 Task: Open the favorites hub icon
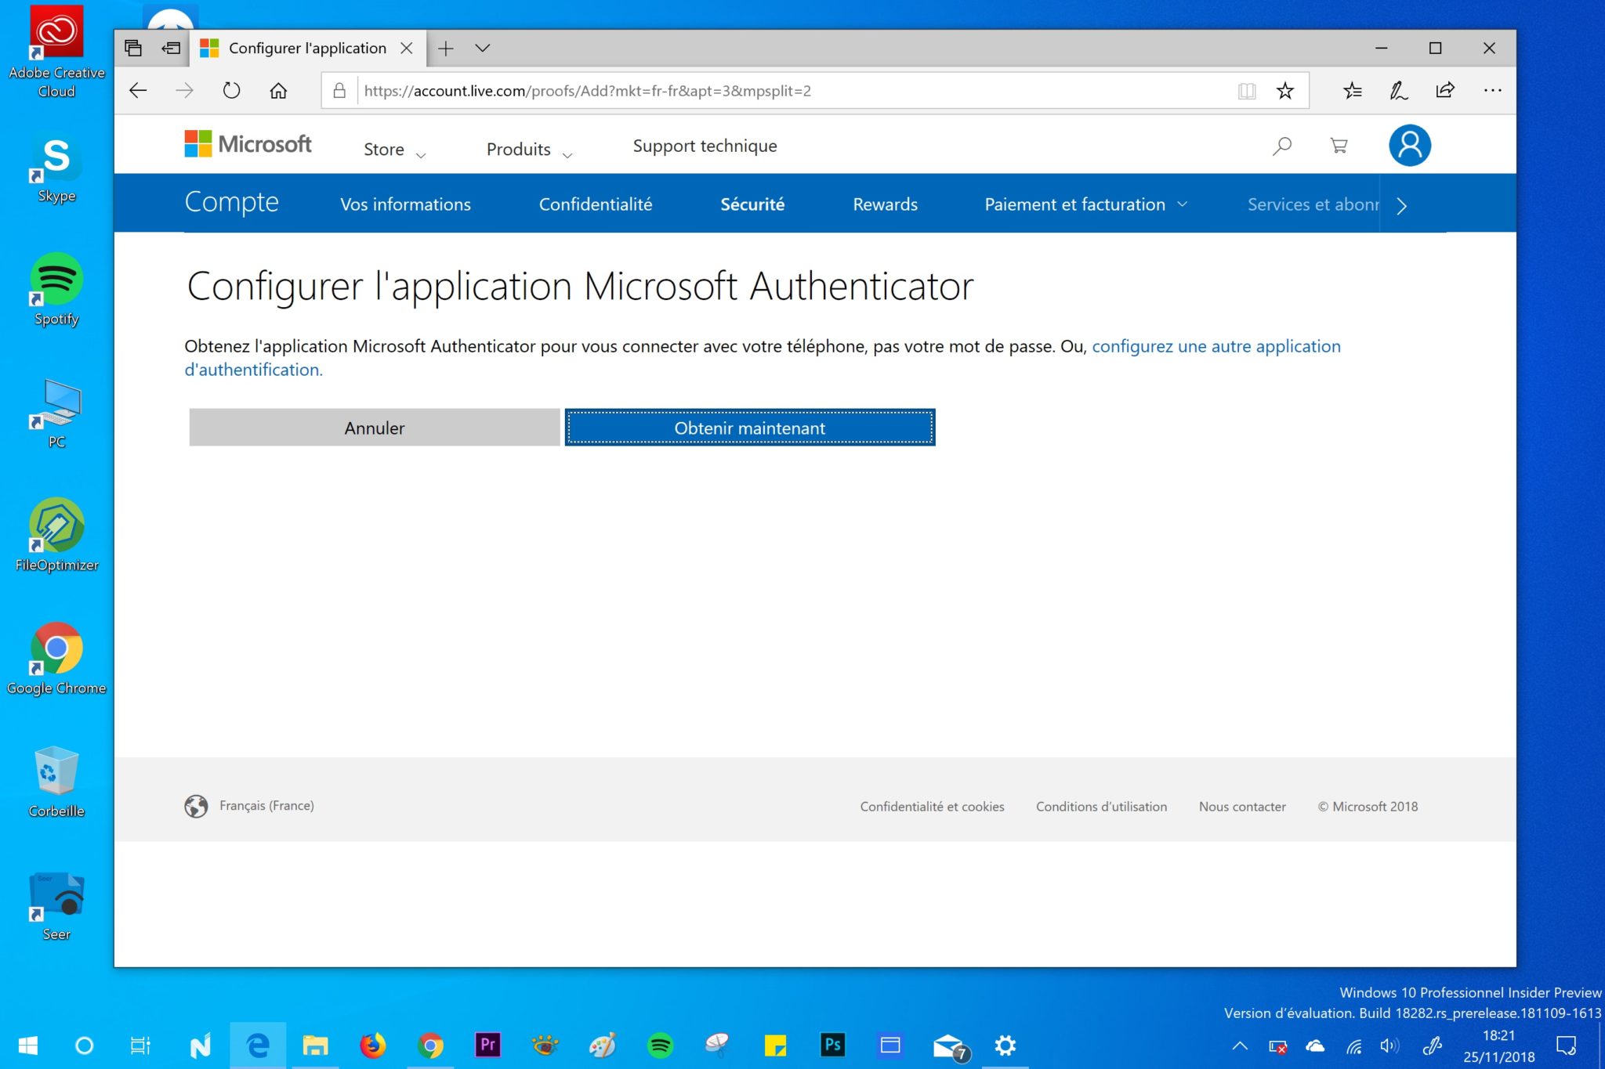1353,91
